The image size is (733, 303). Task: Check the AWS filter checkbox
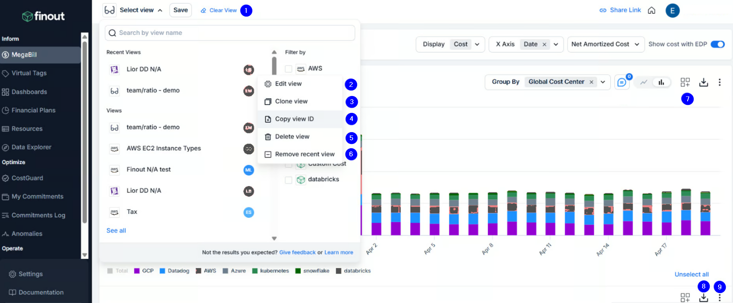pos(288,69)
